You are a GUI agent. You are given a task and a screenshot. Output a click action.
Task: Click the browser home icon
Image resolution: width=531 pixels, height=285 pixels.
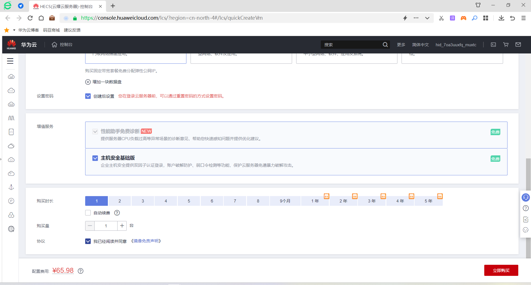coord(41,18)
